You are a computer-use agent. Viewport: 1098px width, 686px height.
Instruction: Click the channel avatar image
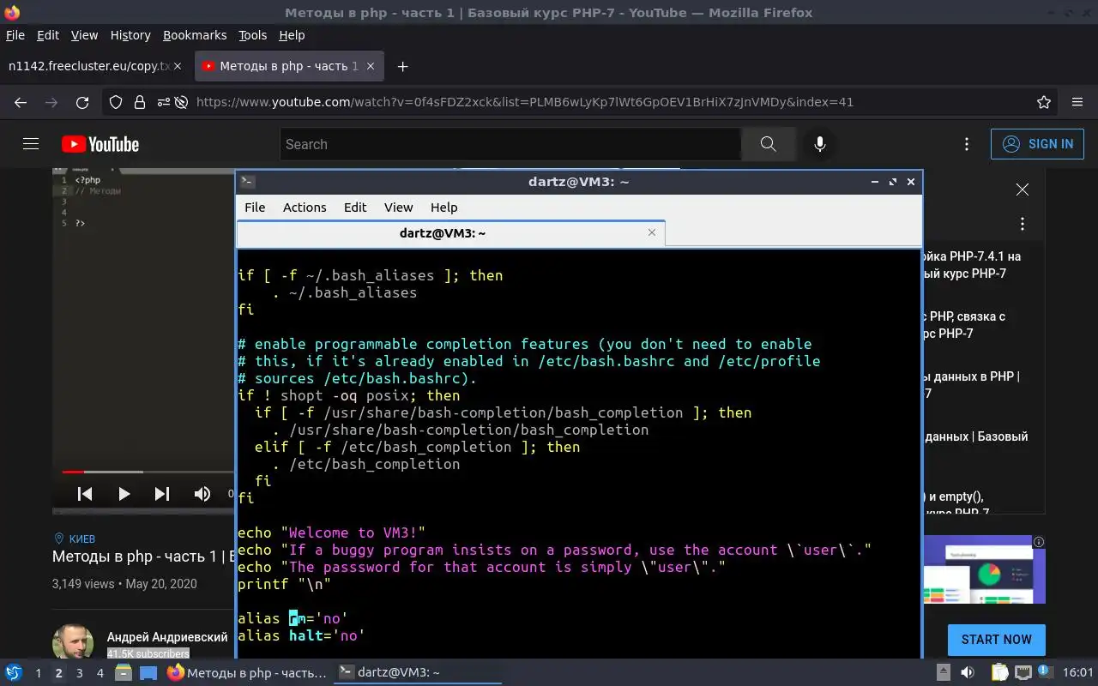pos(73,642)
